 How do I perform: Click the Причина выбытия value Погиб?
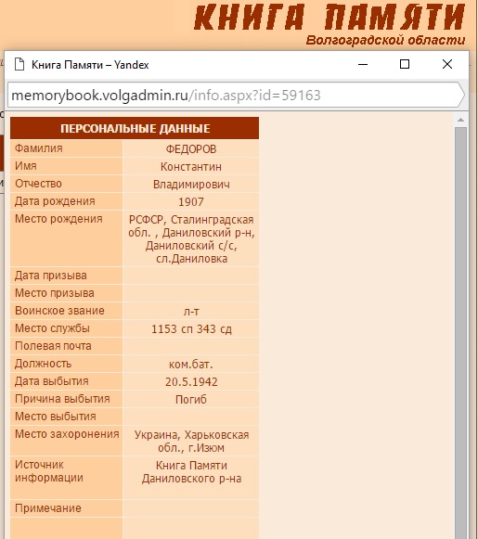[x=191, y=400]
